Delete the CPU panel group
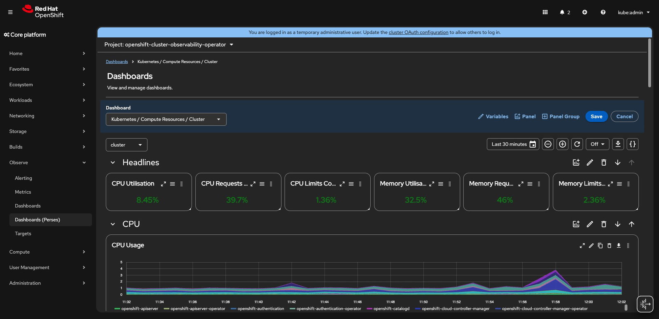 point(604,224)
